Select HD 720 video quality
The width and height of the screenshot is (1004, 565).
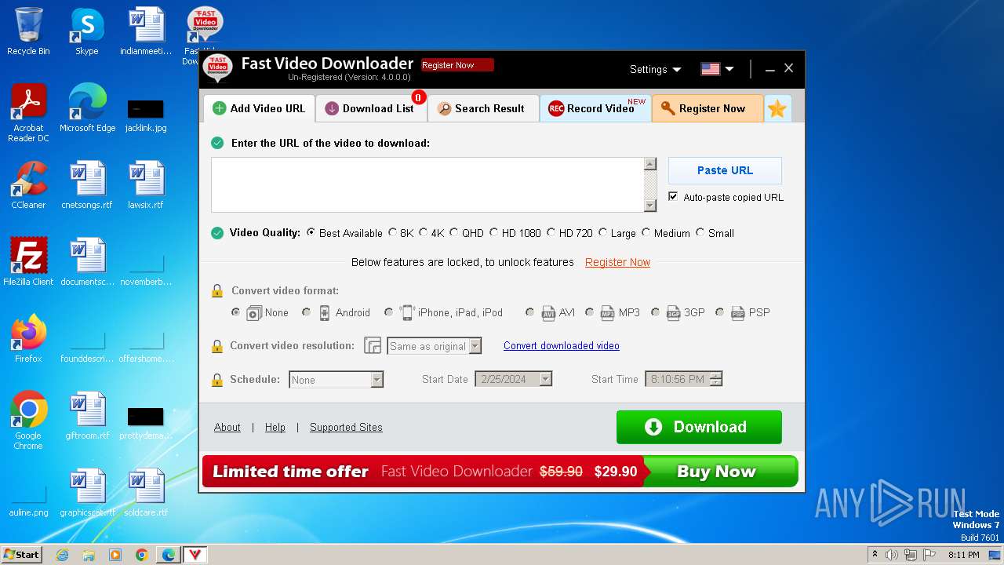551,233
